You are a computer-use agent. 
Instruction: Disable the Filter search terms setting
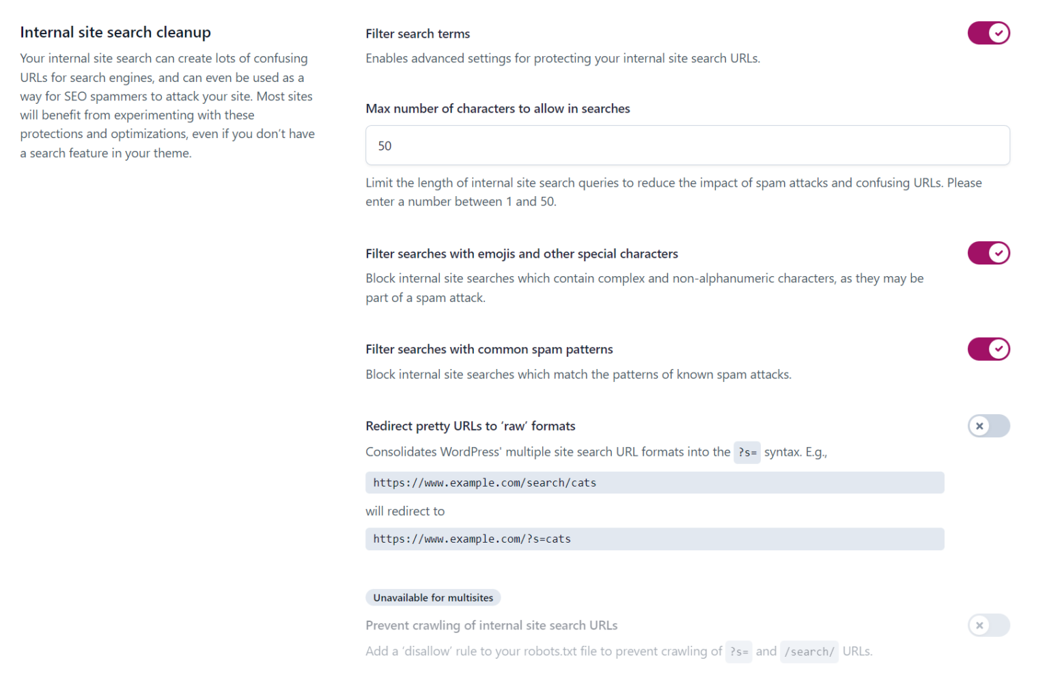989,33
